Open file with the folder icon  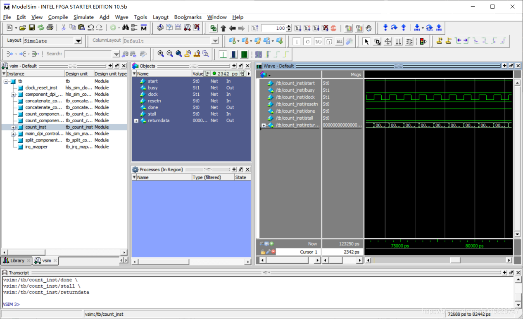[x=23, y=28]
